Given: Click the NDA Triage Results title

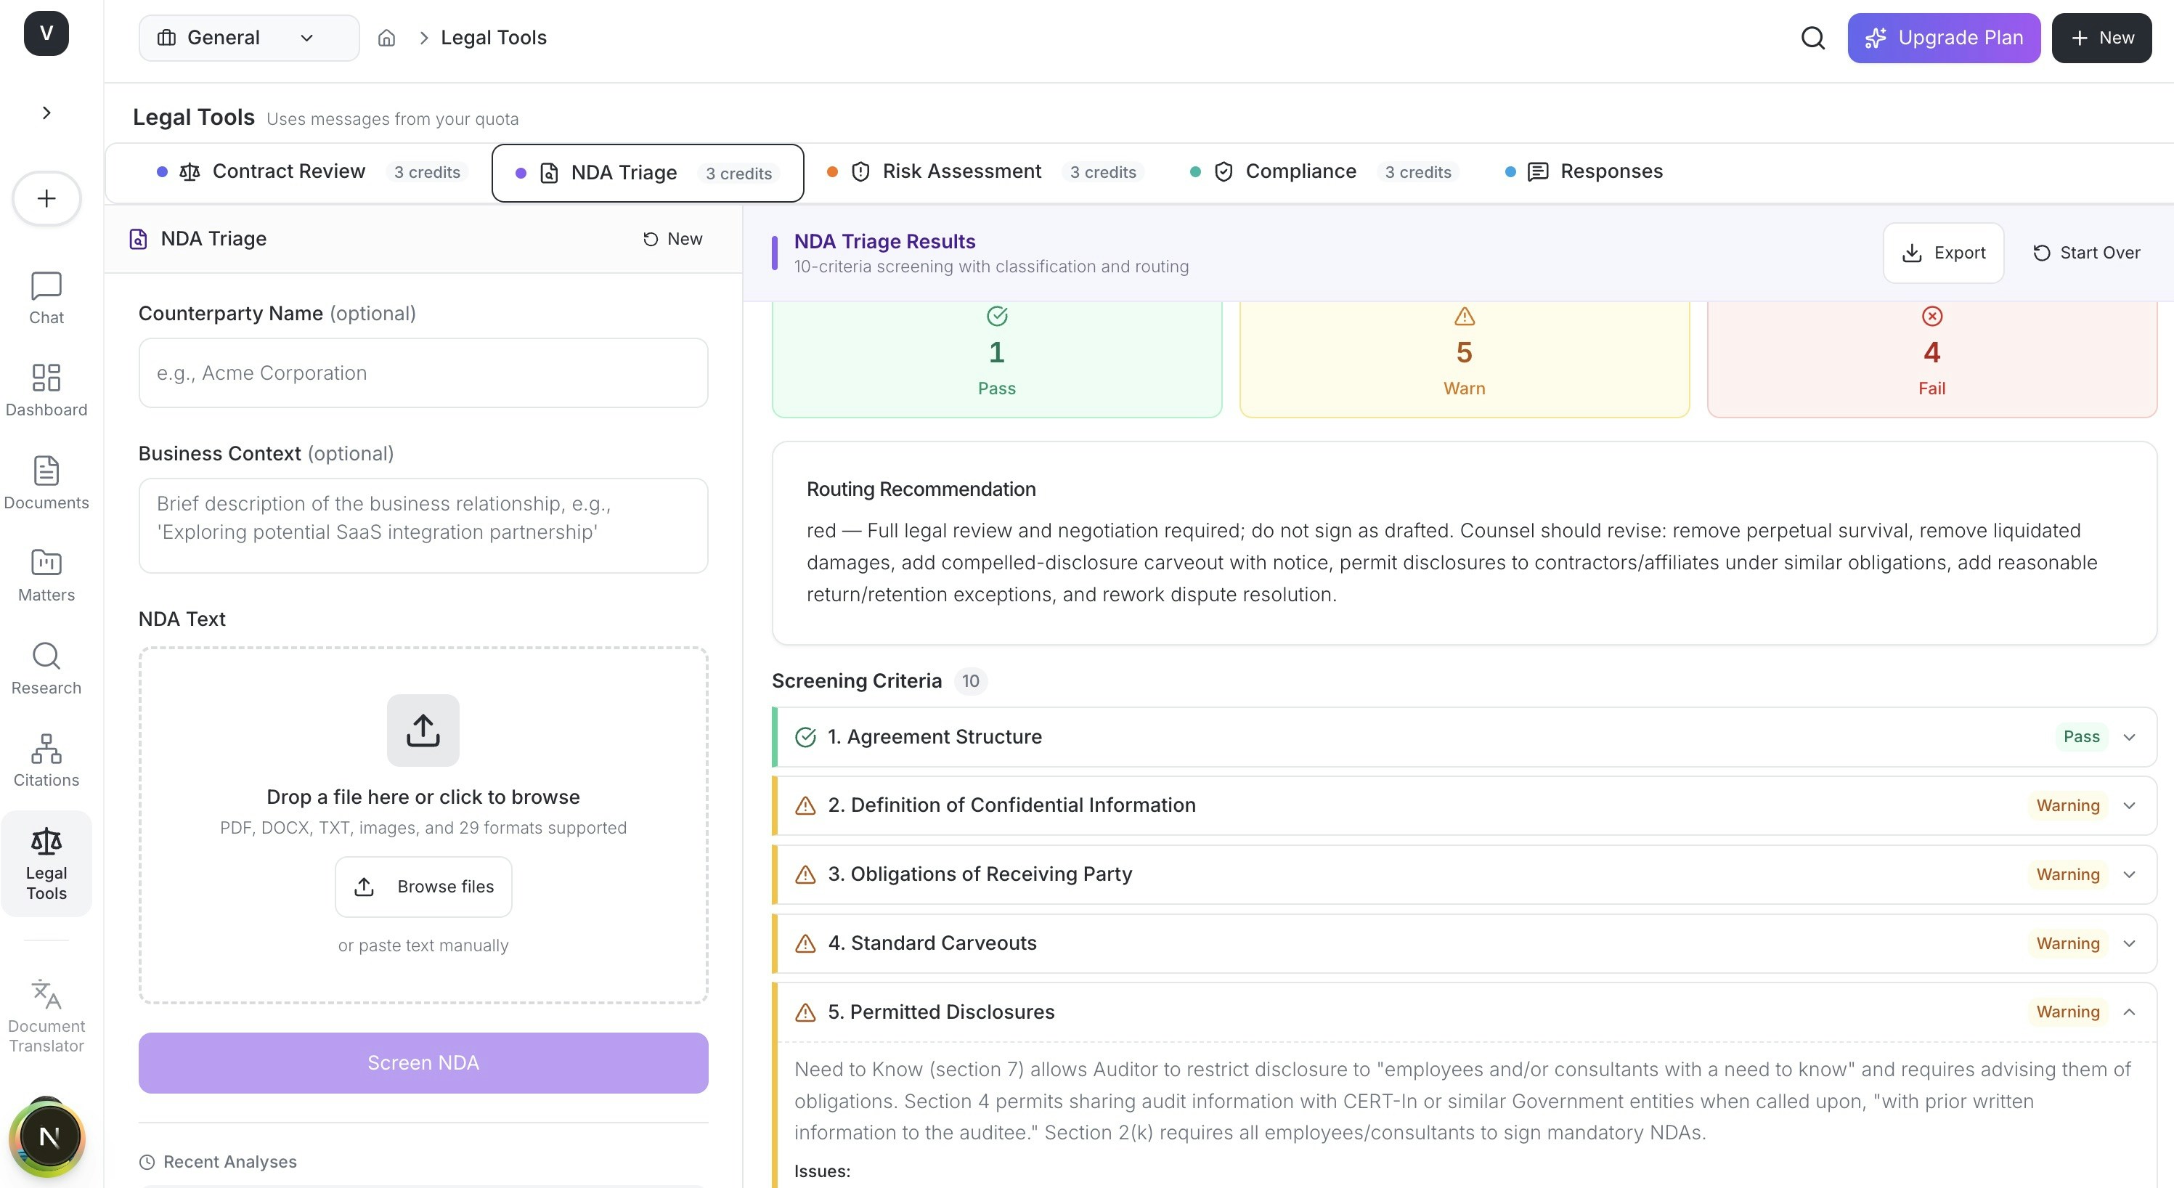Looking at the screenshot, I should click(x=884, y=242).
